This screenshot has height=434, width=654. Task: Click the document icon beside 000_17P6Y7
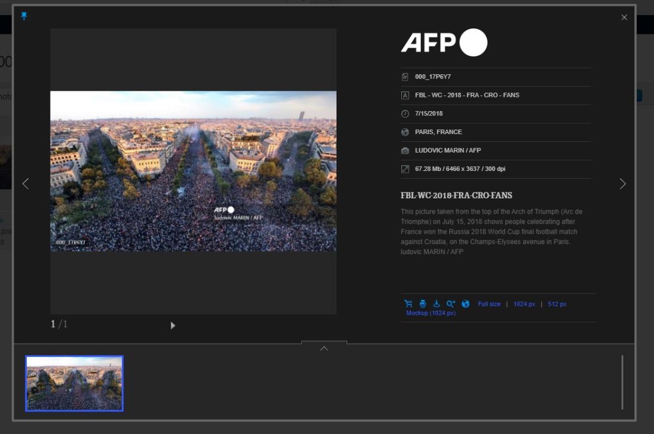pos(404,77)
